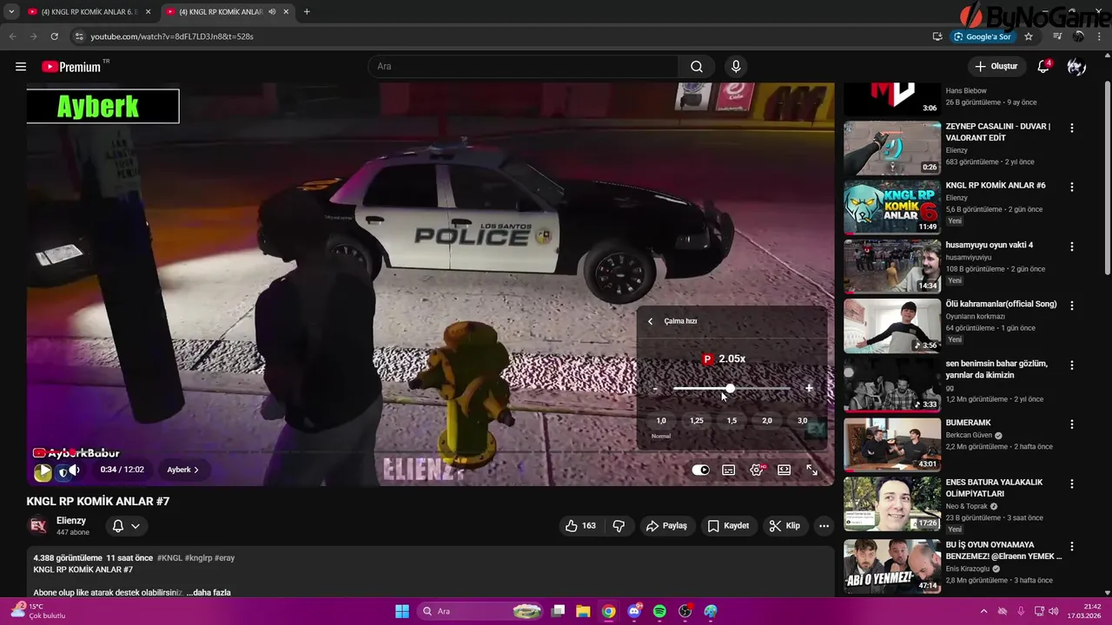
Task: Open Chrome media controls icon
Action: [x=1057, y=36]
